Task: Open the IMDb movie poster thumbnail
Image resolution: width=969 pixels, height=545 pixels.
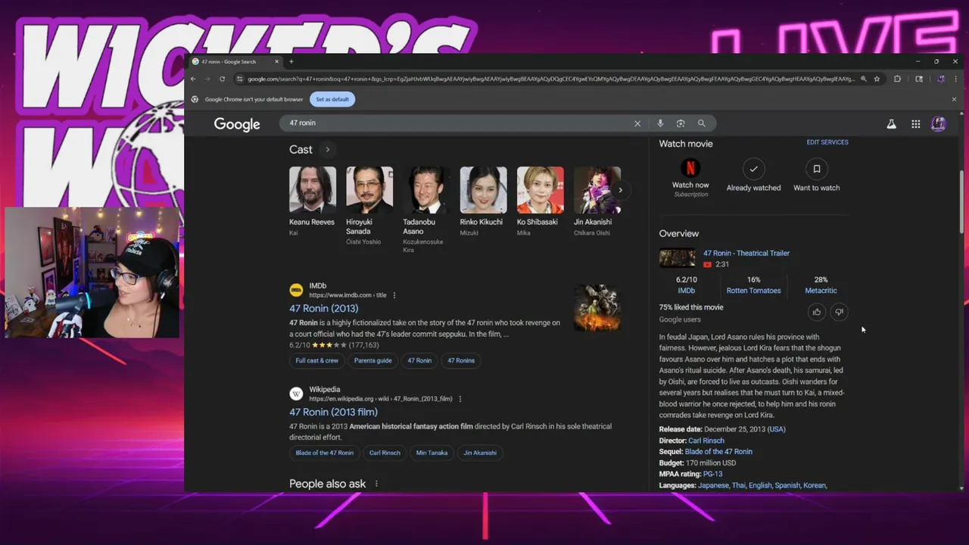Action: [x=597, y=308]
